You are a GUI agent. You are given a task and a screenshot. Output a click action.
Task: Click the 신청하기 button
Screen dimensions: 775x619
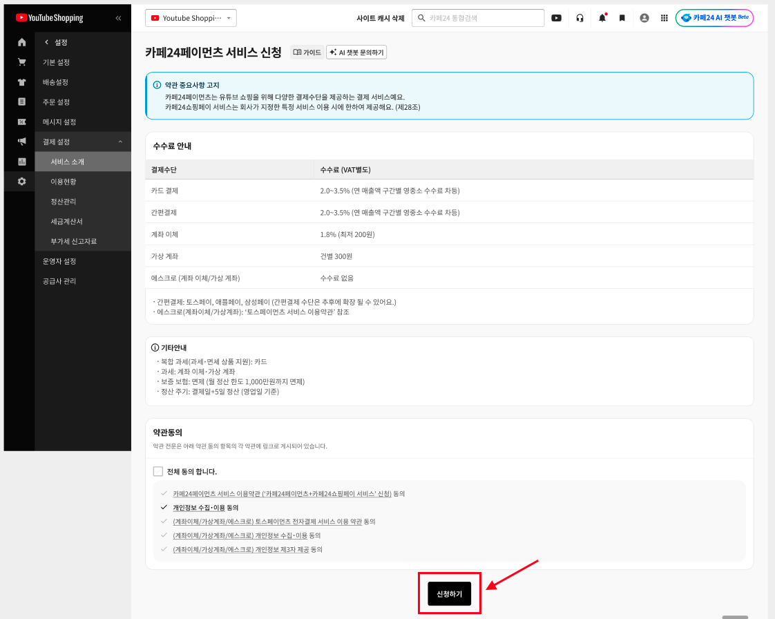coord(449,594)
